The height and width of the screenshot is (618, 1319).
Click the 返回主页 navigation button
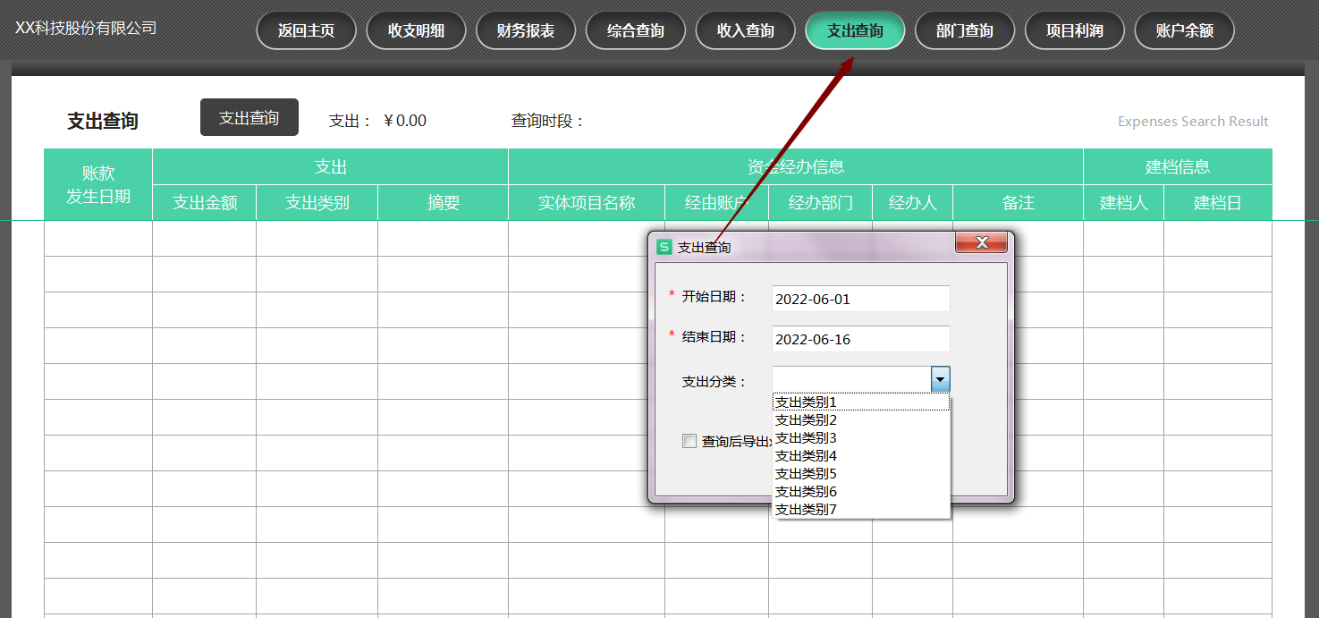306,31
